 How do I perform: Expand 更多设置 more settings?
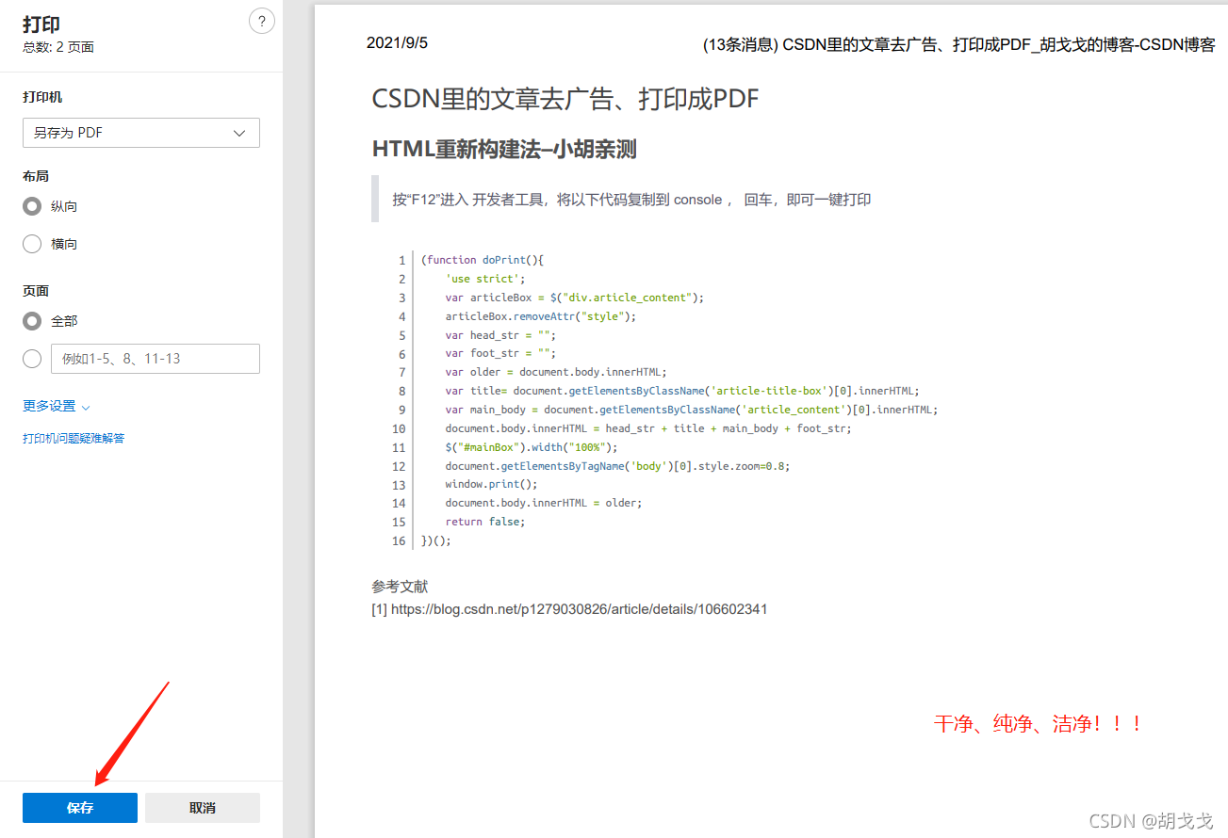click(57, 407)
